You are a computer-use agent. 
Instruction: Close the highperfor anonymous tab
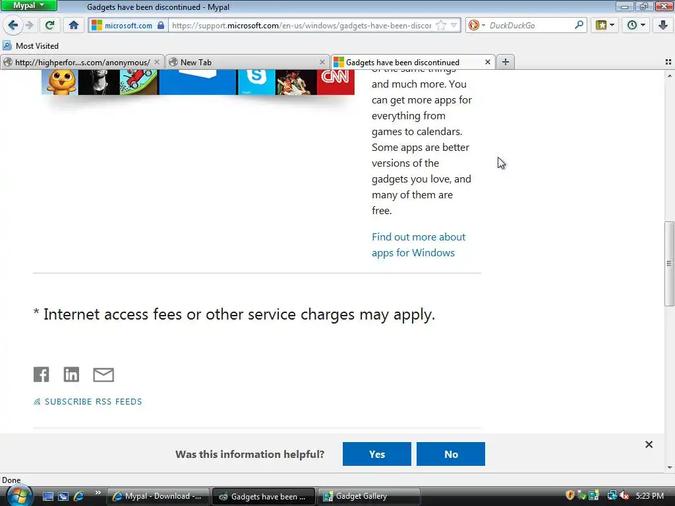point(157,62)
